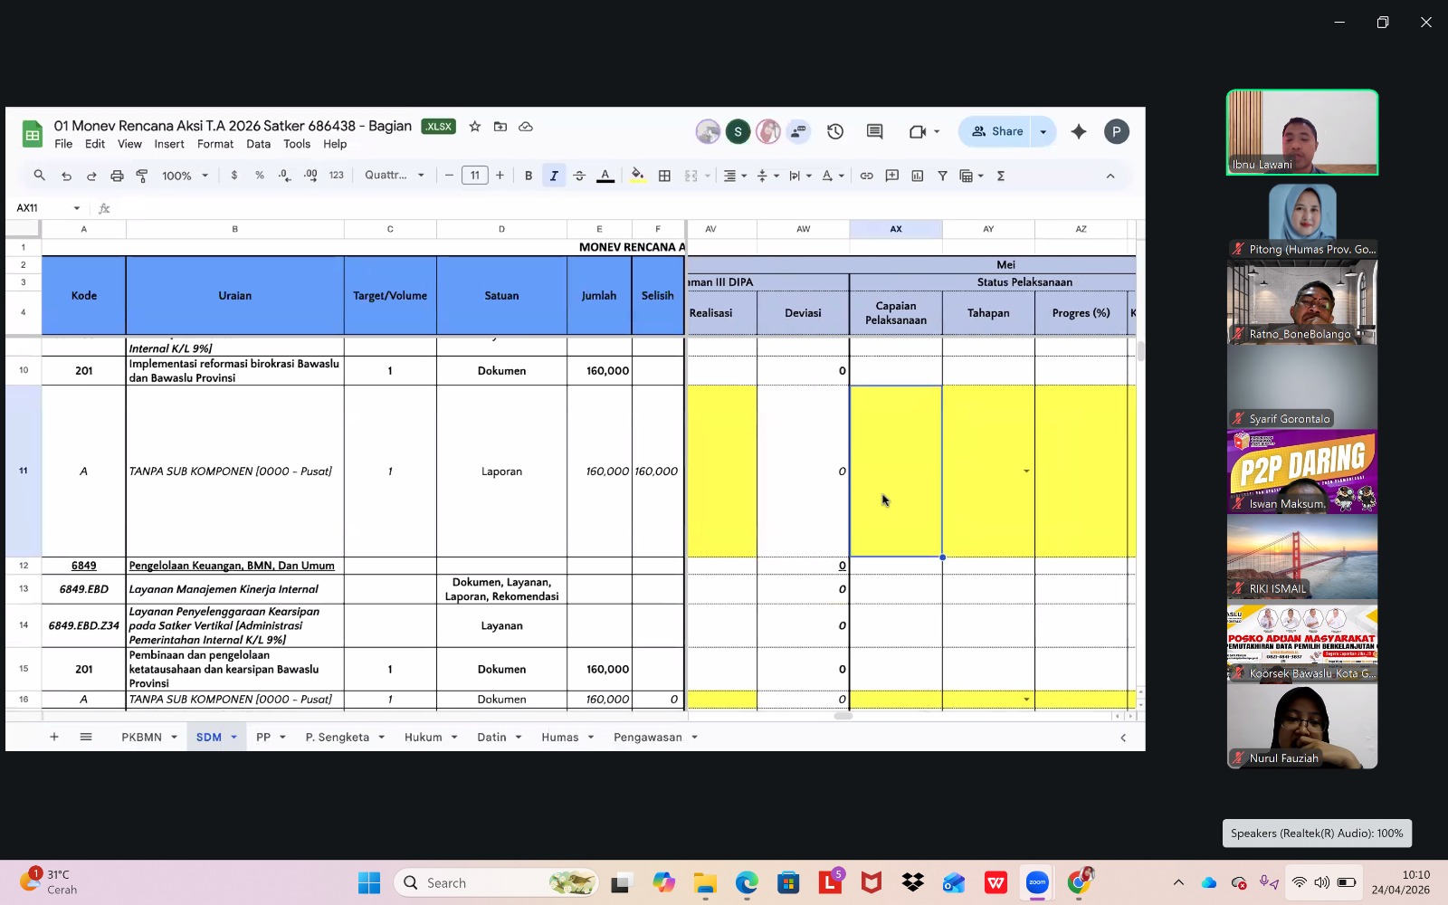1448x905 pixels.
Task: Click the print icon
Action: (x=117, y=176)
